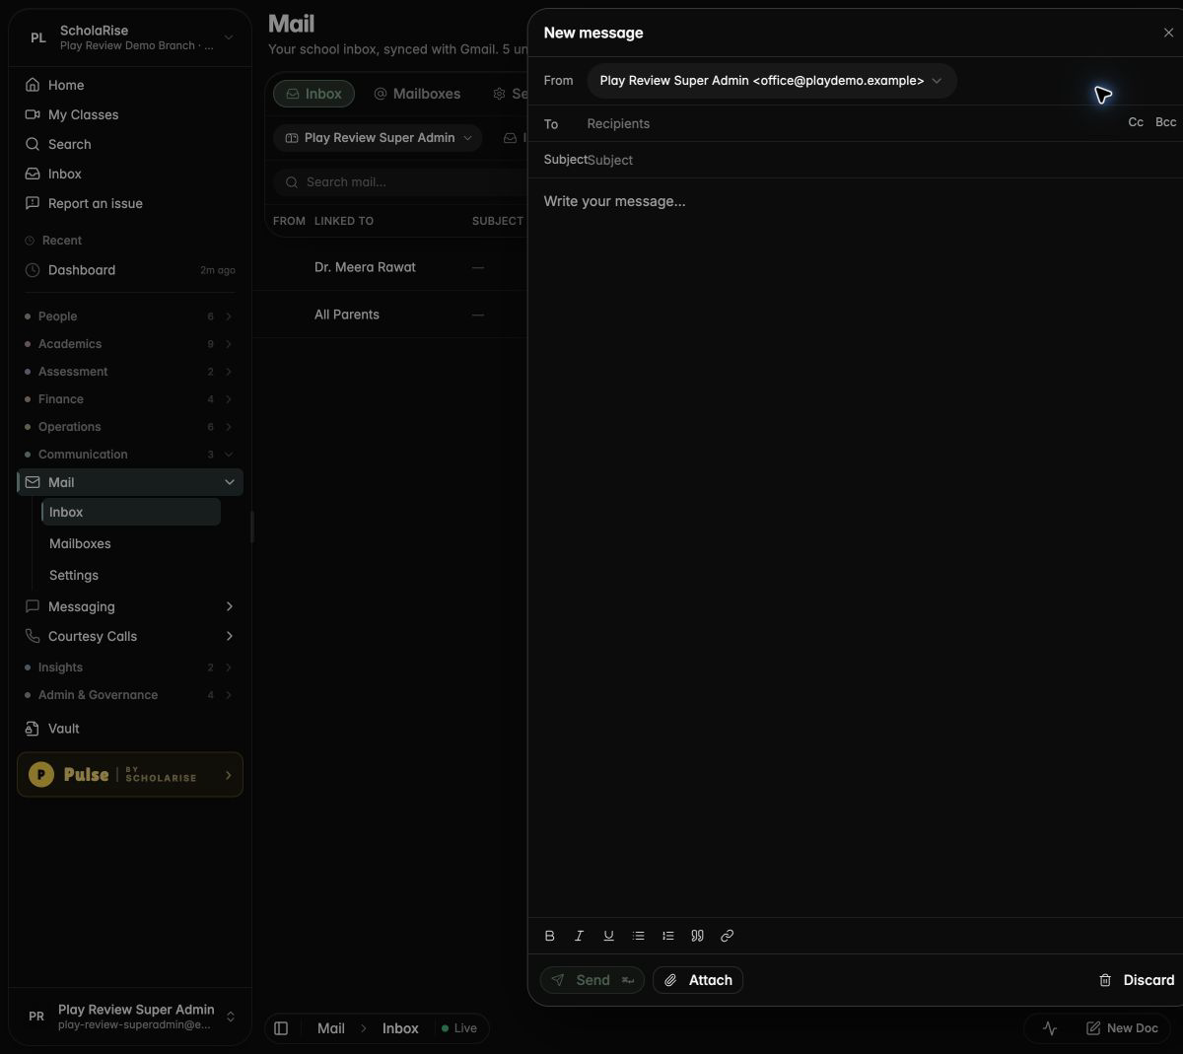Click the LINKED TO column header
This screenshot has height=1054, width=1183.
(x=344, y=221)
